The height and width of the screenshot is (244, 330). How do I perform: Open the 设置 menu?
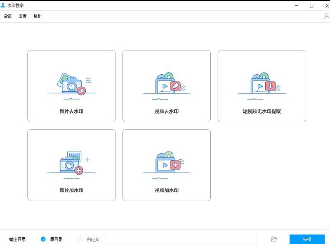tap(7, 16)
